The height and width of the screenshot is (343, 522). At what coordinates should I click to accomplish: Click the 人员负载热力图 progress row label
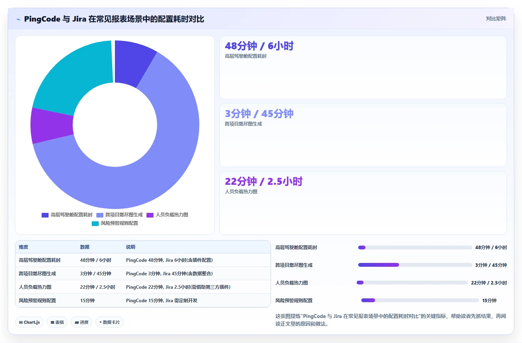tap(292, 283)
